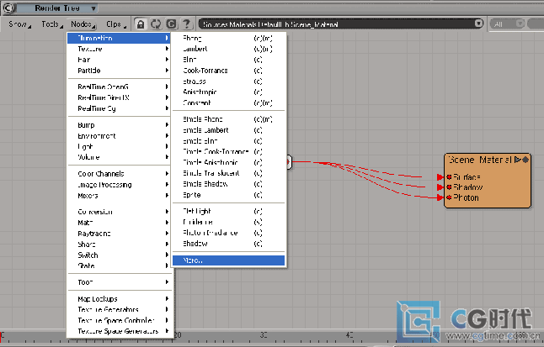
Task: Select the highlighted More entry
Action: (229, 260)
